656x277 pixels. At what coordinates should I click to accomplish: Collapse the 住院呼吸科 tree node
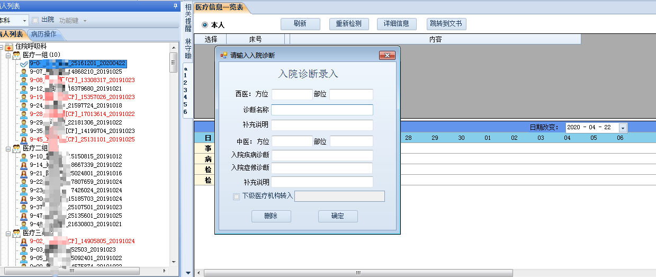(2, 47)
